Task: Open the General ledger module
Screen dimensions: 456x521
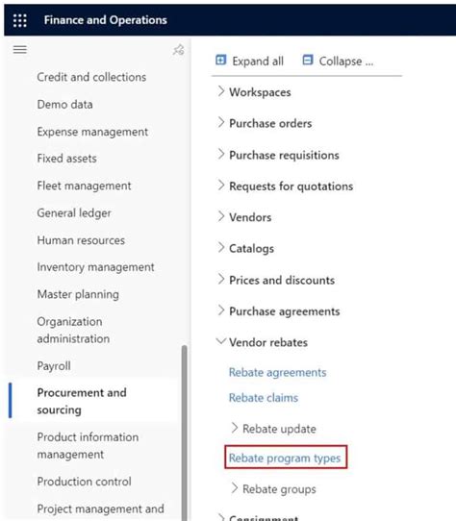Action: 74,213
